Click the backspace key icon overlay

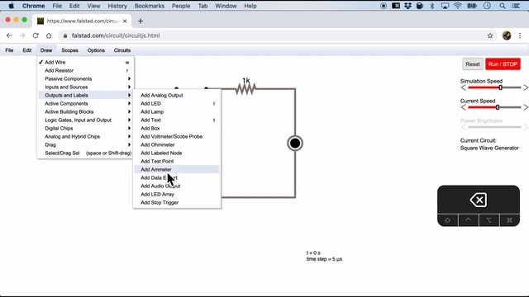[x=478, y=200]
